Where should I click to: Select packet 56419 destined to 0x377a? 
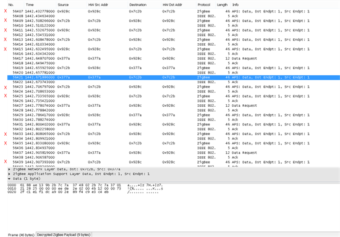click(x=174, y=68)
